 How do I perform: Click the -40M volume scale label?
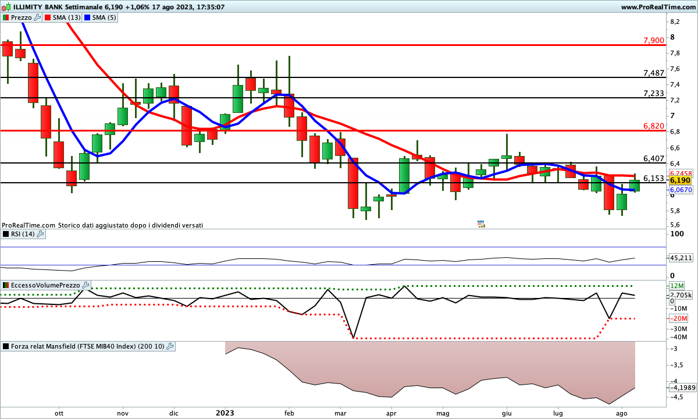coord(679,337)
